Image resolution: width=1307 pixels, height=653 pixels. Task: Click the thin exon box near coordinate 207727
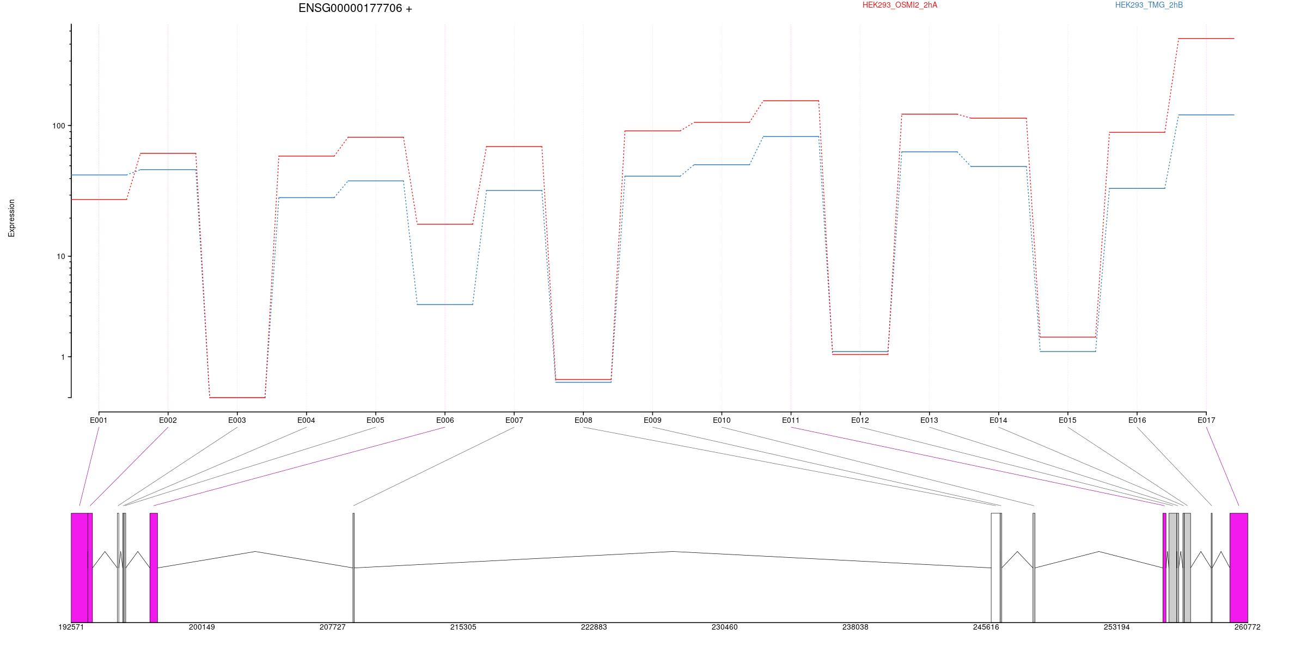353,568
